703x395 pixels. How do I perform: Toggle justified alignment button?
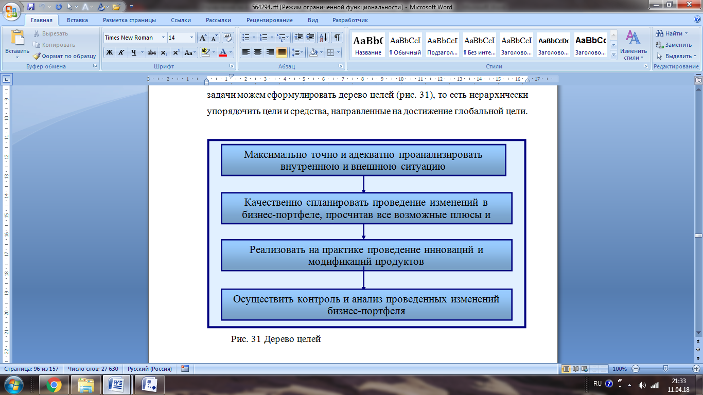[282, 52]
